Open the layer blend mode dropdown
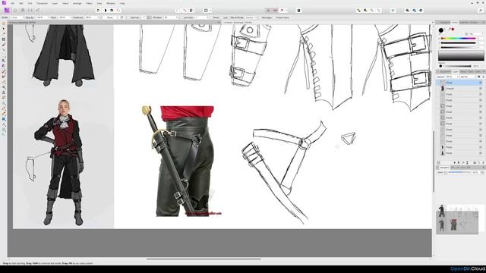Screen dimensions: 486x273 [x=468, y=77]
